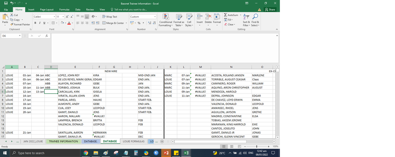Click the Borders icon
The height and width of the screenshot is (157, 395).
(x=53, y=23)
